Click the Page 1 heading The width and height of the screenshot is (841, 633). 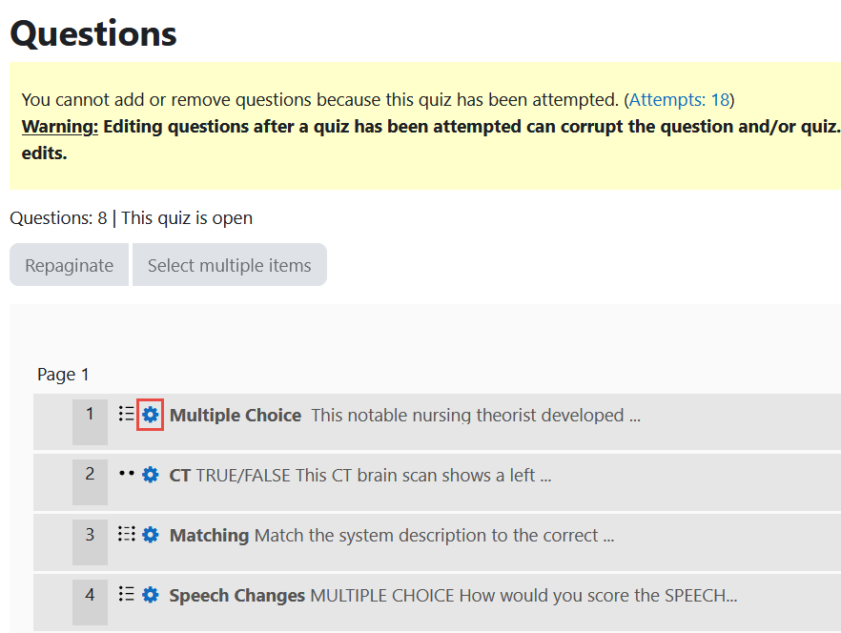tap(63, 375)
